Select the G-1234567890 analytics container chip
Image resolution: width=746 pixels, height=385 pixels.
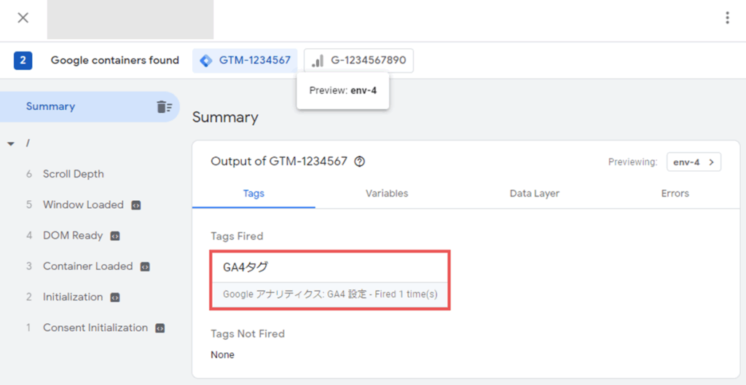click(x=358, y=61)
